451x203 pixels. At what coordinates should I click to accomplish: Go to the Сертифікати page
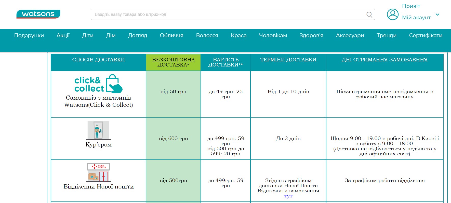pyautogui.click(x=426, y=35)
